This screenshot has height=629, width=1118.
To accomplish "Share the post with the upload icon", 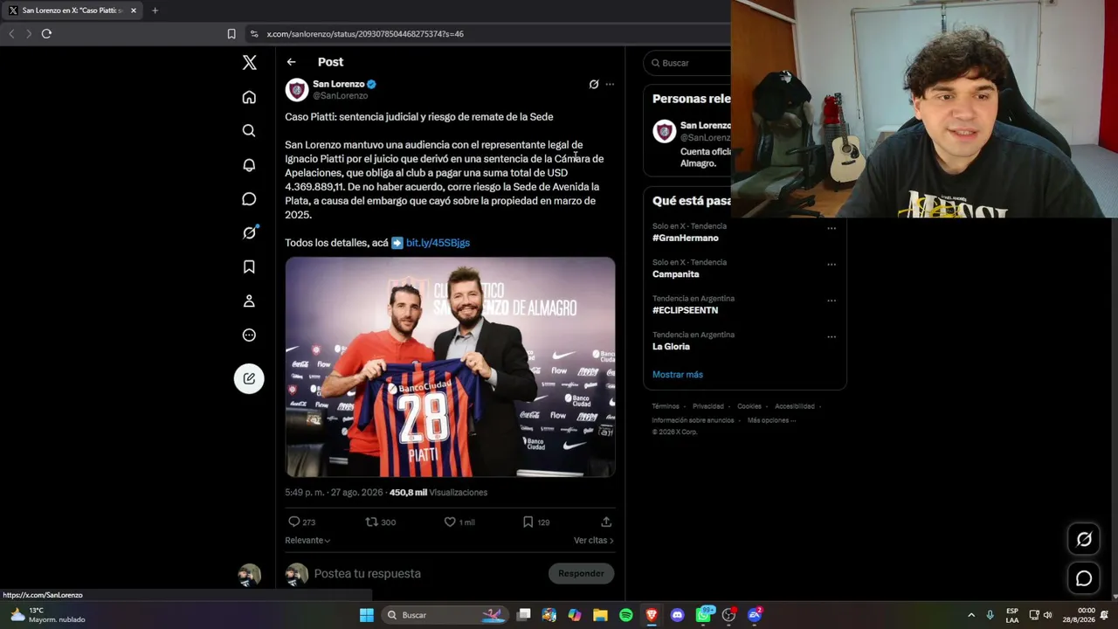I will tap(606, 522).
